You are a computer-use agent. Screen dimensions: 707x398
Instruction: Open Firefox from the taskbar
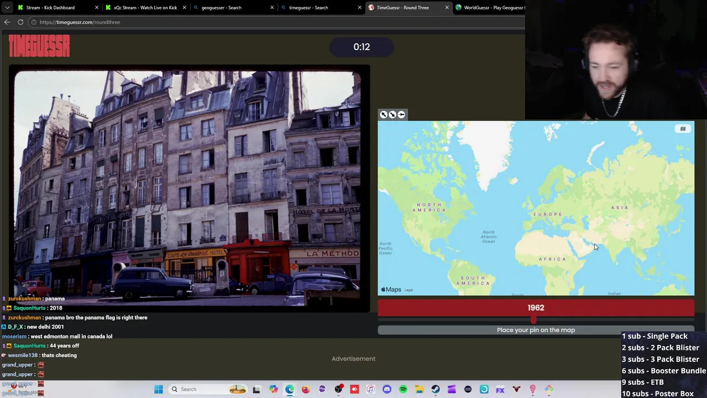pos(305,389)
